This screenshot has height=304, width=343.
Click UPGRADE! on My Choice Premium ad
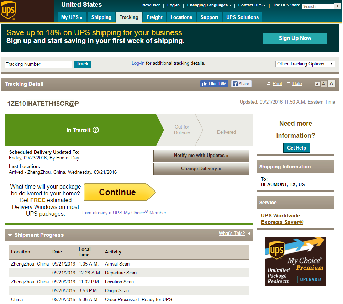(310, 279)
